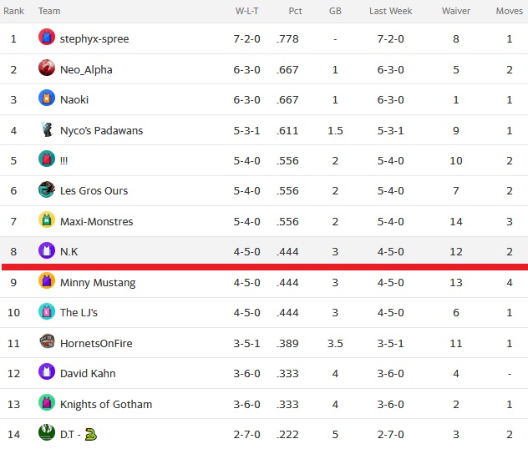Select the David Kahn team name

(x=88, y=374)
